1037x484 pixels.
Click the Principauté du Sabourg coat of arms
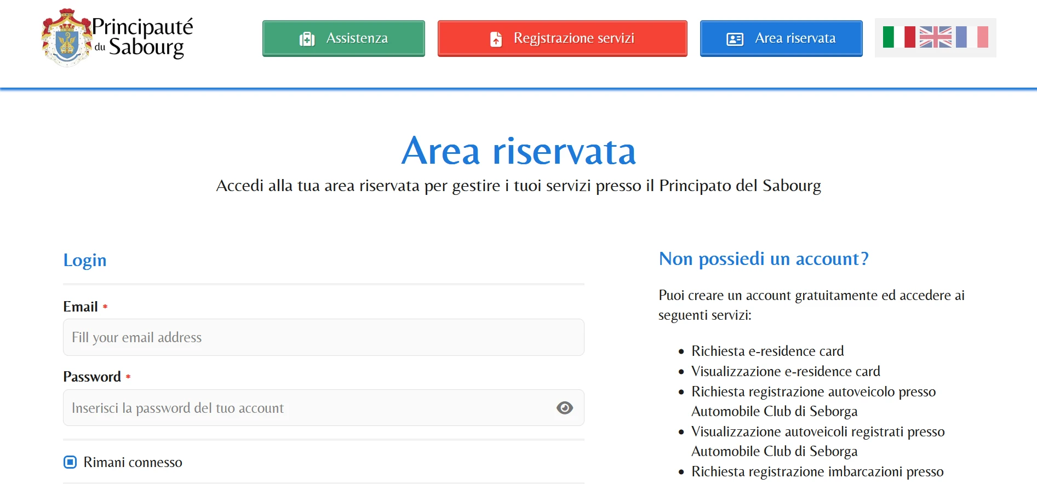point(66,38)
